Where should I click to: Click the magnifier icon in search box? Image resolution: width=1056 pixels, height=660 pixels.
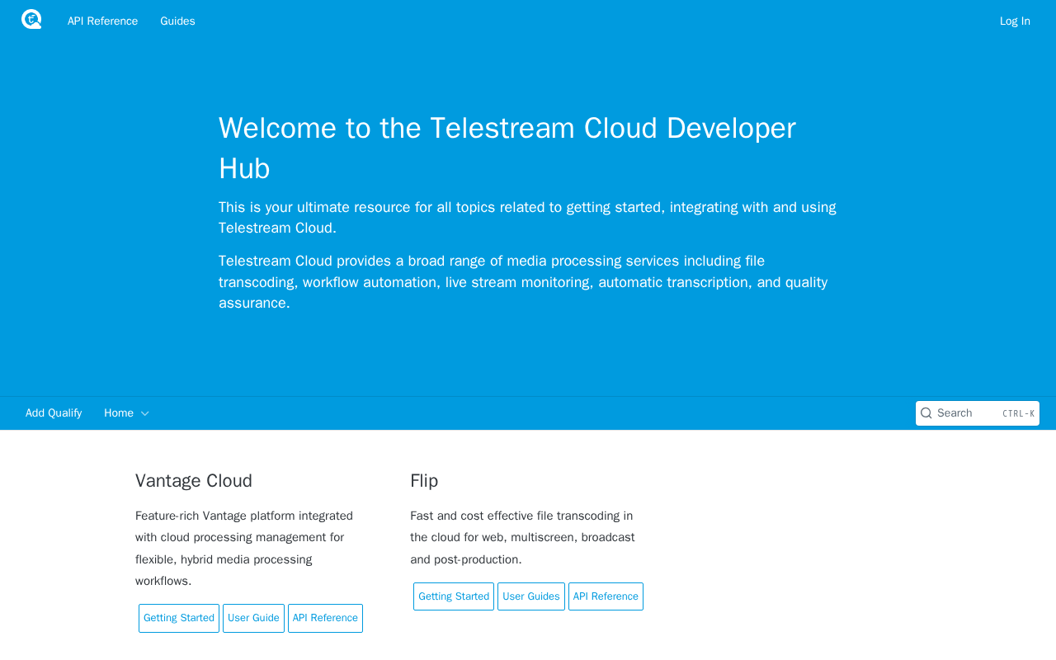[x=926, y=413]
